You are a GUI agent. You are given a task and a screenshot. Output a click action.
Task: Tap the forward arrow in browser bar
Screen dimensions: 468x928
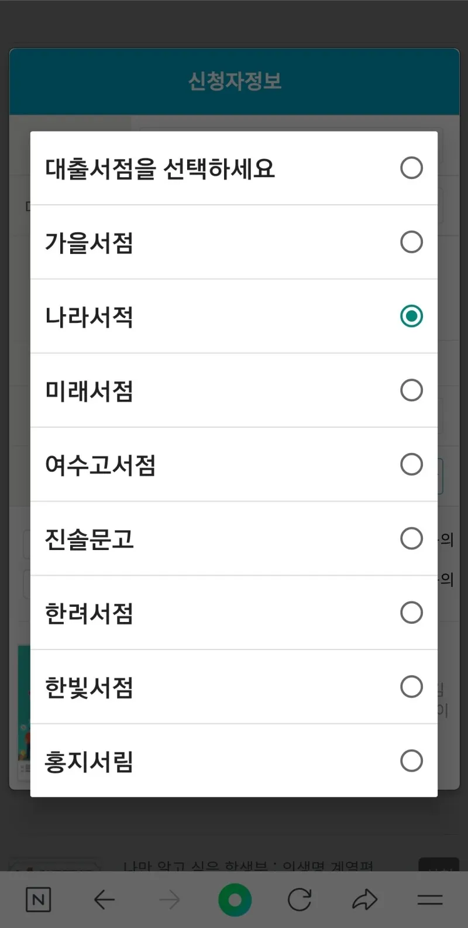tap(170, 899)
